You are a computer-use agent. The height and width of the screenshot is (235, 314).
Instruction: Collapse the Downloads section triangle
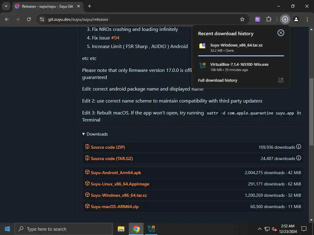(83, 134)
